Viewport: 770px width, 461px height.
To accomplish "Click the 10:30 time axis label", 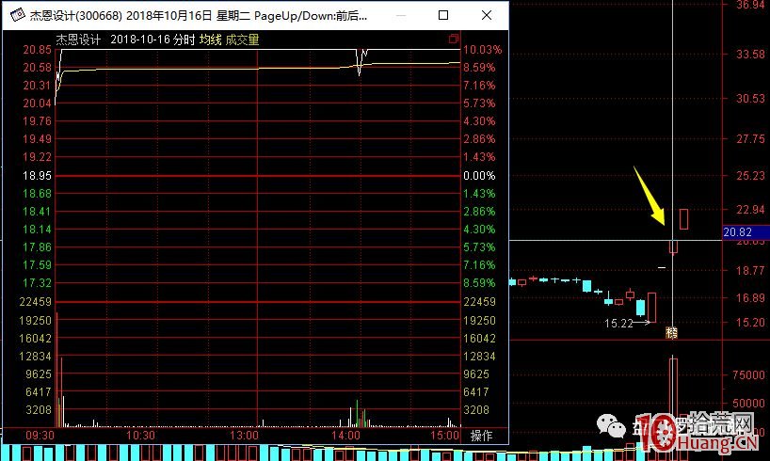I will pyautogui.click(x=141, y=436).
